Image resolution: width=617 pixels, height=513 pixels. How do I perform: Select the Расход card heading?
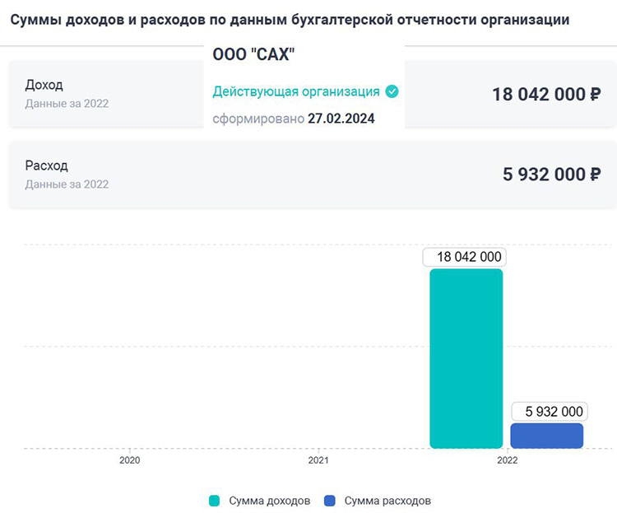tap(47, 166)
